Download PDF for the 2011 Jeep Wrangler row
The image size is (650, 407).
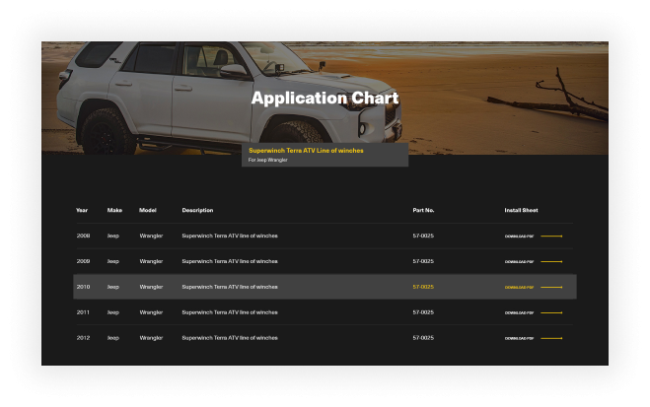point(519,313)
